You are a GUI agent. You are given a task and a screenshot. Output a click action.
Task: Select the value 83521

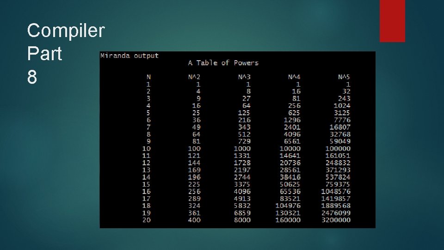coord(290,199)
